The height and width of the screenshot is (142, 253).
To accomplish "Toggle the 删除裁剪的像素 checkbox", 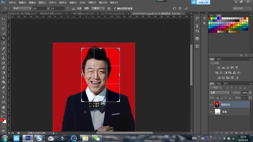I will click(x=115, y=8).
